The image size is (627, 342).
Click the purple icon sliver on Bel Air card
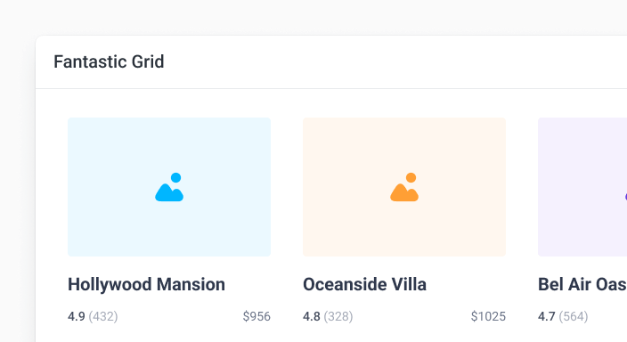click(x=625, y=197)
